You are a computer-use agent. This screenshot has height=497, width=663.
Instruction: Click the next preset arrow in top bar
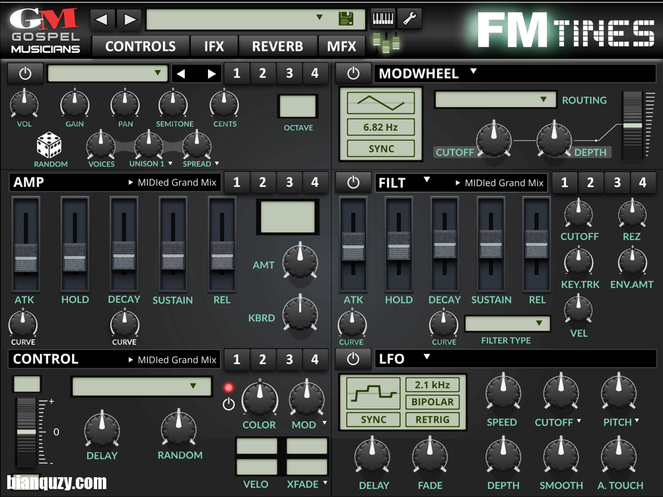click(x=129, y=19)
